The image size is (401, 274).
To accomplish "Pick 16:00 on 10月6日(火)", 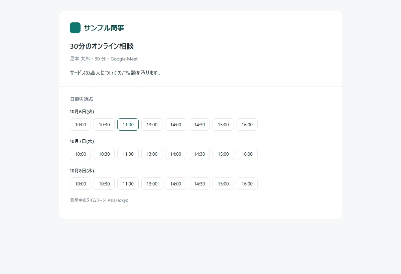I will [247, 125].
